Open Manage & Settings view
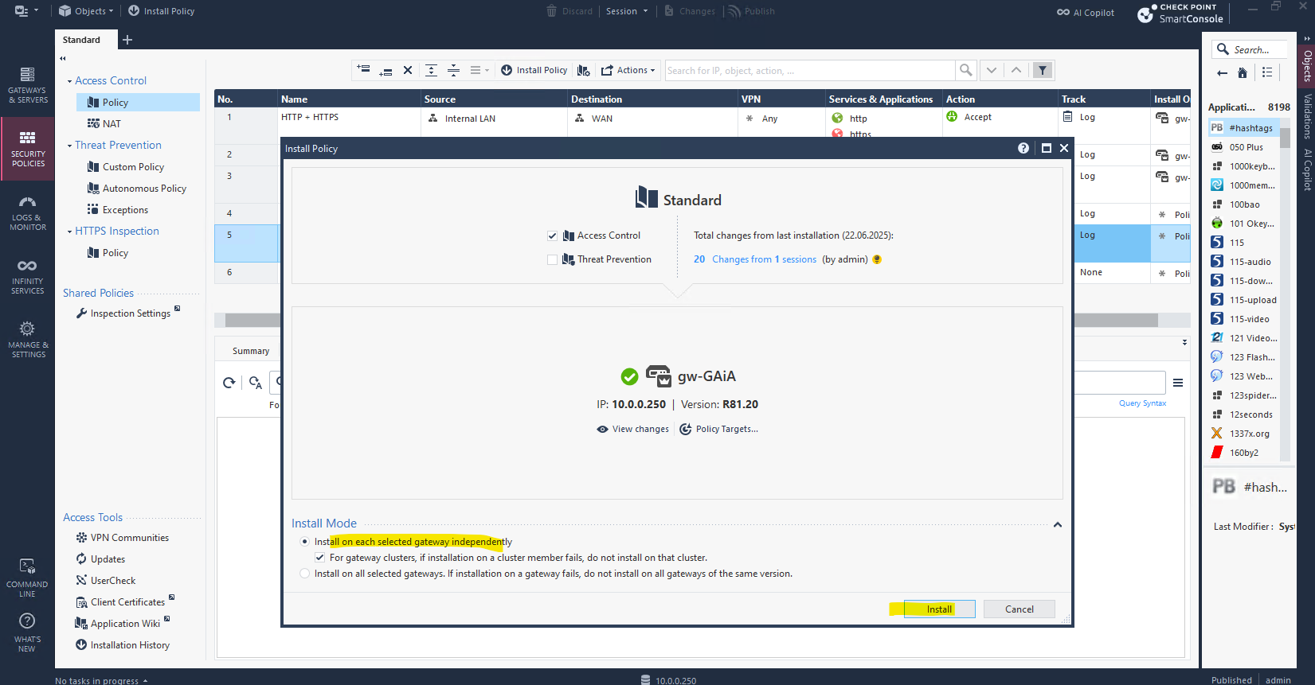1315x685 pixels. click(x=27, y=340)
